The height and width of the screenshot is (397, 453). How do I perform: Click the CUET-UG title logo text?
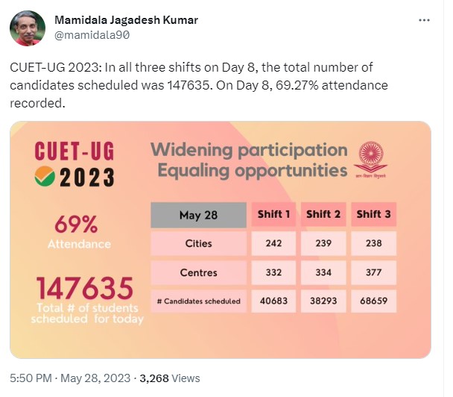tap(75, 150)
